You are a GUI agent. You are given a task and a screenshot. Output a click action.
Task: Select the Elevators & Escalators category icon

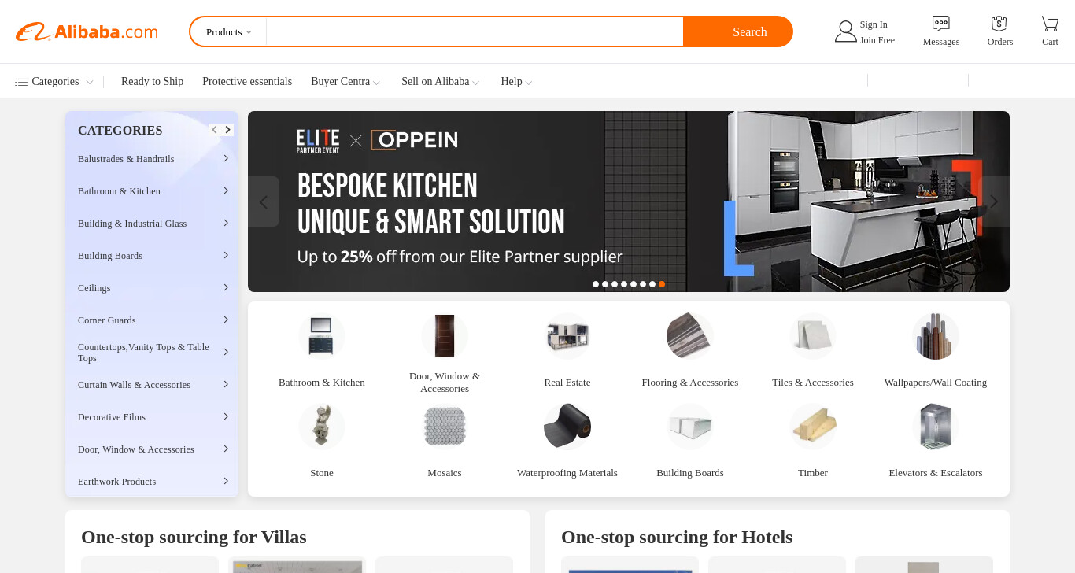click(x=935, y=427)
